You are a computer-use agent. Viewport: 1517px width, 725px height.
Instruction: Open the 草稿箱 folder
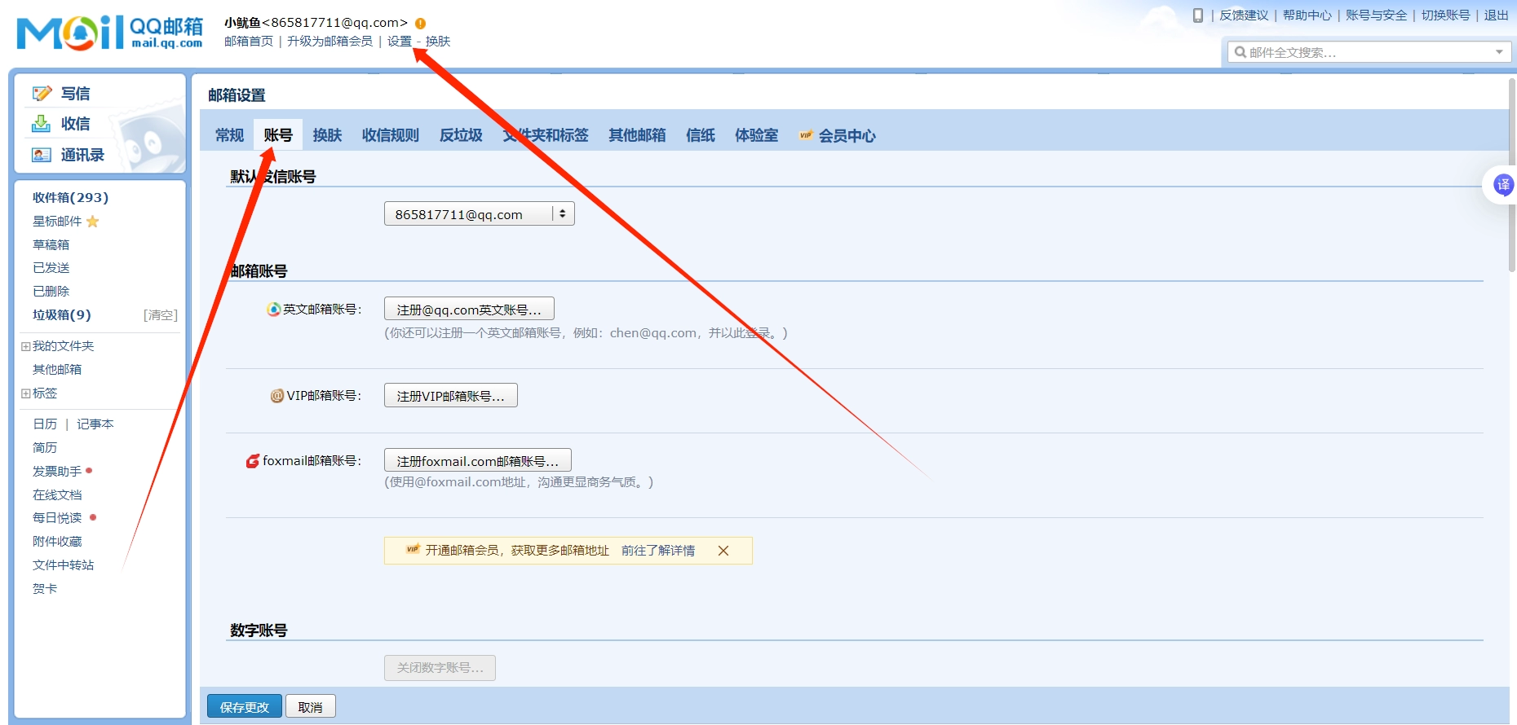point(51,245)
